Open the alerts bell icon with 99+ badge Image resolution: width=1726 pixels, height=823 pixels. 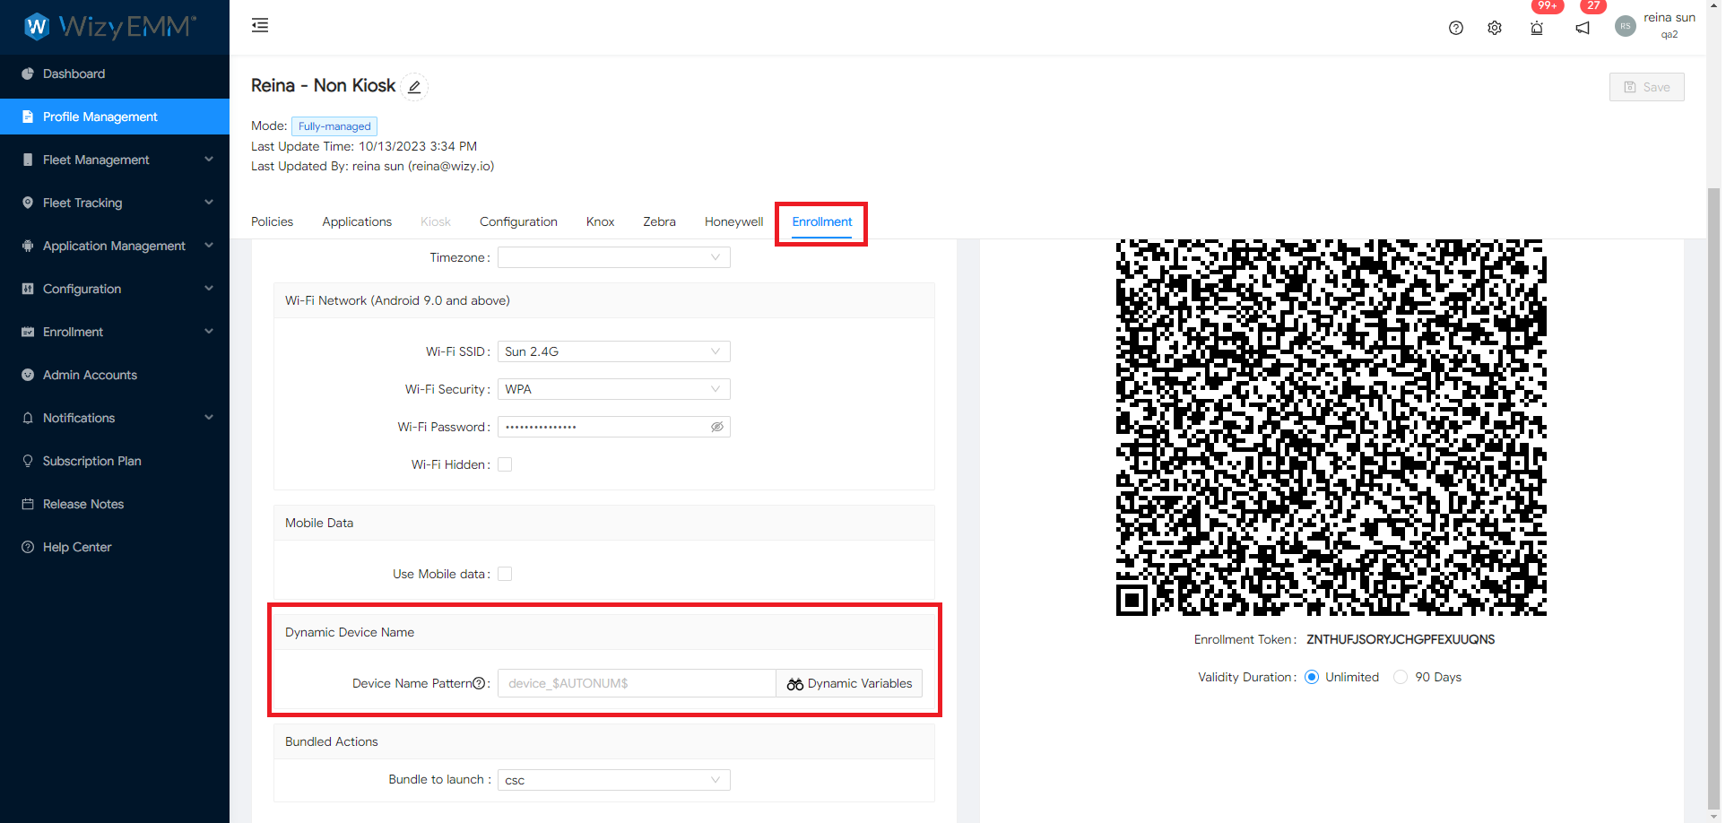click(x=1537, y=28)
